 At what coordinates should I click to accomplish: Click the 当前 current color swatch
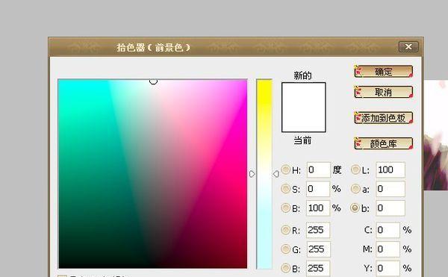coord(304,119)
